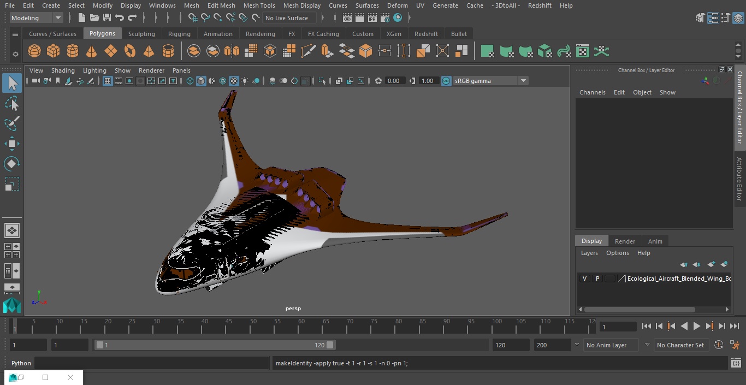Expand the No Character Set dropdown
Viewport: 746px width, 385px height.
point(647,345)
